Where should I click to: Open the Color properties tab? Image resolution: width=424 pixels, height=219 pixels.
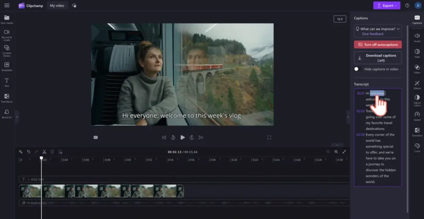tap(417, 148)
